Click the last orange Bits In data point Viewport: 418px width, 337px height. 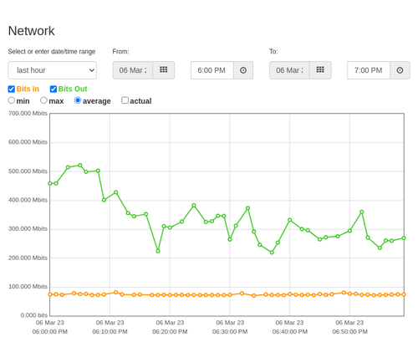point(404,294)
